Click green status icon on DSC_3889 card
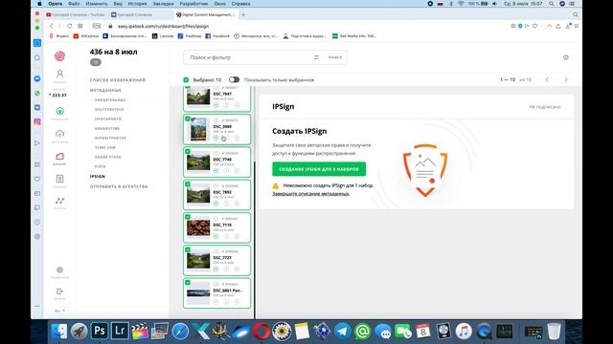Viewport: 613px width, 344px height. click(216, 138)
